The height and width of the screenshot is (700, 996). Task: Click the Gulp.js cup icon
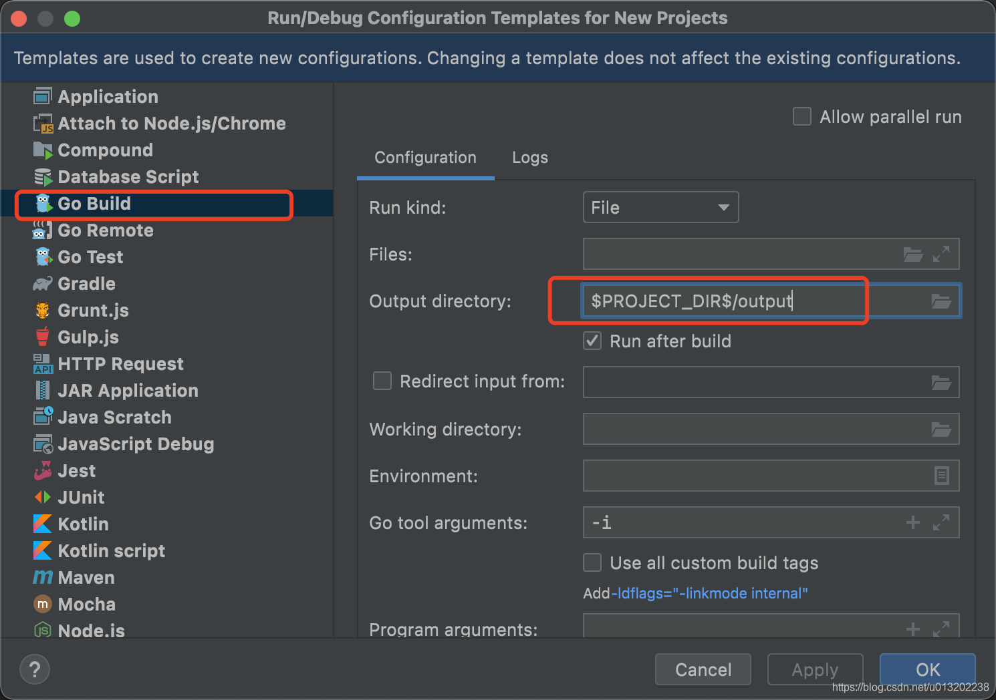click(43, 336)
